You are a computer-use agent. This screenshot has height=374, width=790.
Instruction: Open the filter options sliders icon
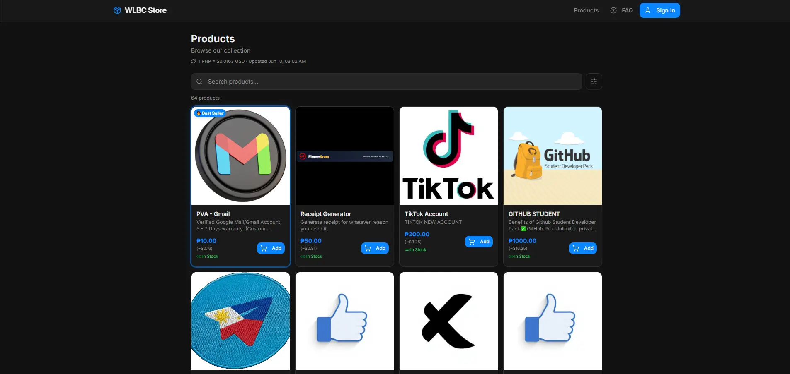pyautogui.click(x=594, y=82)
